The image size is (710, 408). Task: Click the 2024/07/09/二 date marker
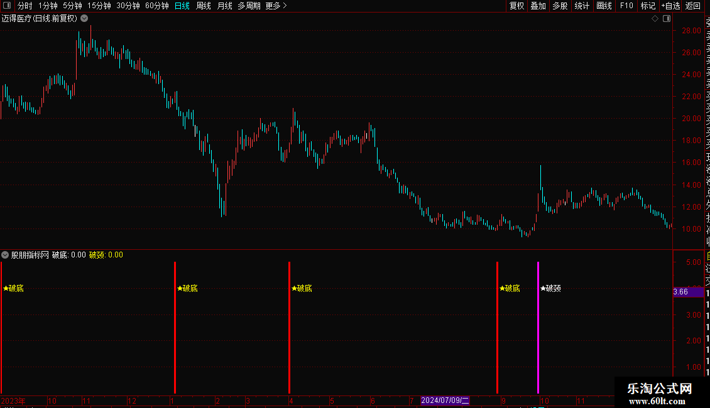click(x=445, y=400)
